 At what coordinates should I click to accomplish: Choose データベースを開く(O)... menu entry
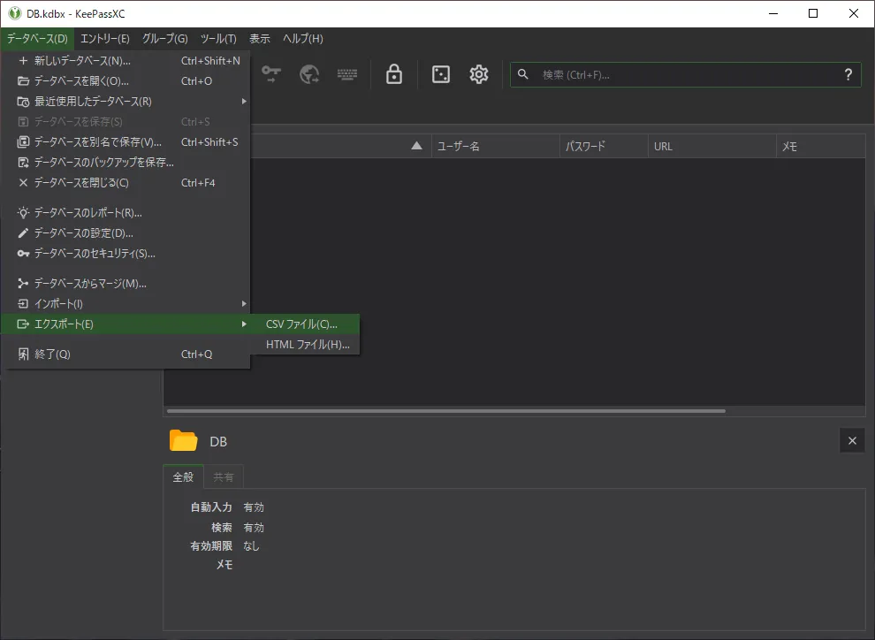(126, 81)
